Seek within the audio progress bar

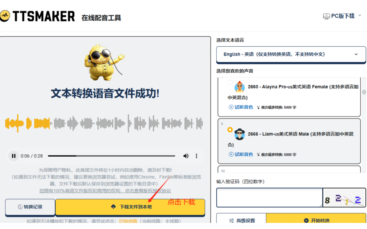pos(111,156)
